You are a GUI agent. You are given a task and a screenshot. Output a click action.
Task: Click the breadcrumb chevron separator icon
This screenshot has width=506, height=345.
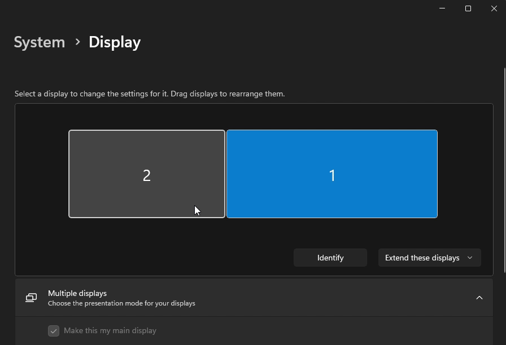(77, 42)
